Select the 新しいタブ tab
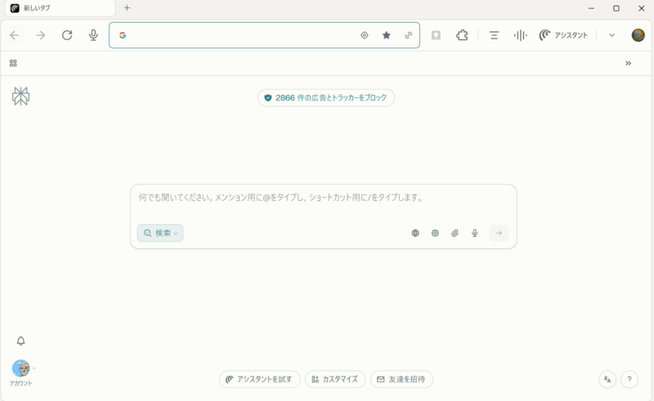The image size is (654, 401). pos(57,8)
